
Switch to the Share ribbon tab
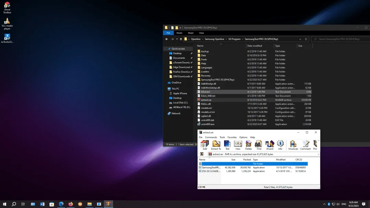[191, 33]
